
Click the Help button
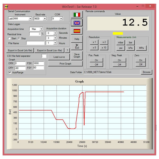(77, 39)
